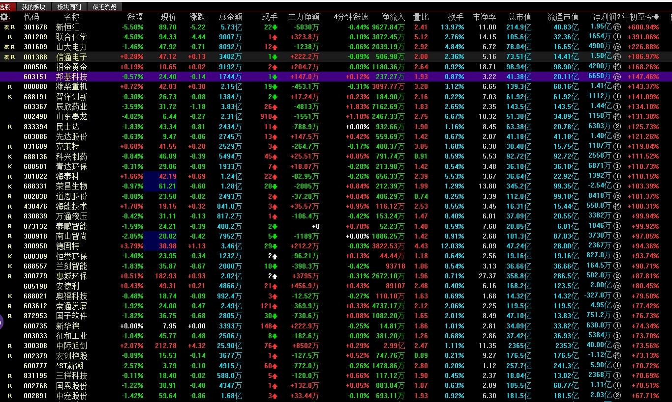Screen dimensions: 672x402
Task: Switch to the 板块同列 tab
Action: click(x=69, y=7)
